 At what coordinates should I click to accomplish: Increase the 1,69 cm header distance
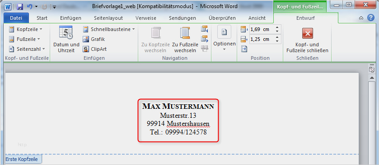pyautogui.click(x=277, y=27)
